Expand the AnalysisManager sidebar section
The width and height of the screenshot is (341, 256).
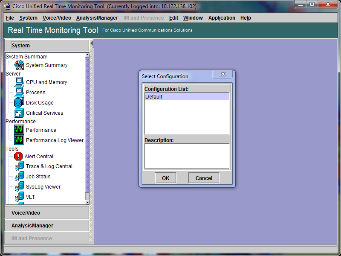47,226
